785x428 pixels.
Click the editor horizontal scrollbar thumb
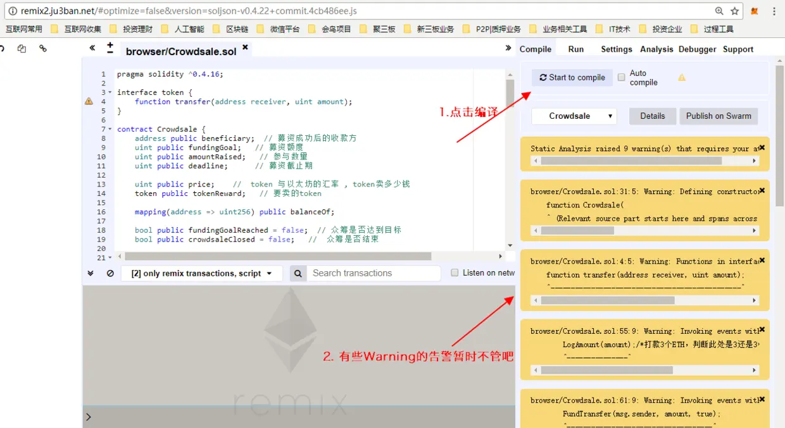click(278, 257)
